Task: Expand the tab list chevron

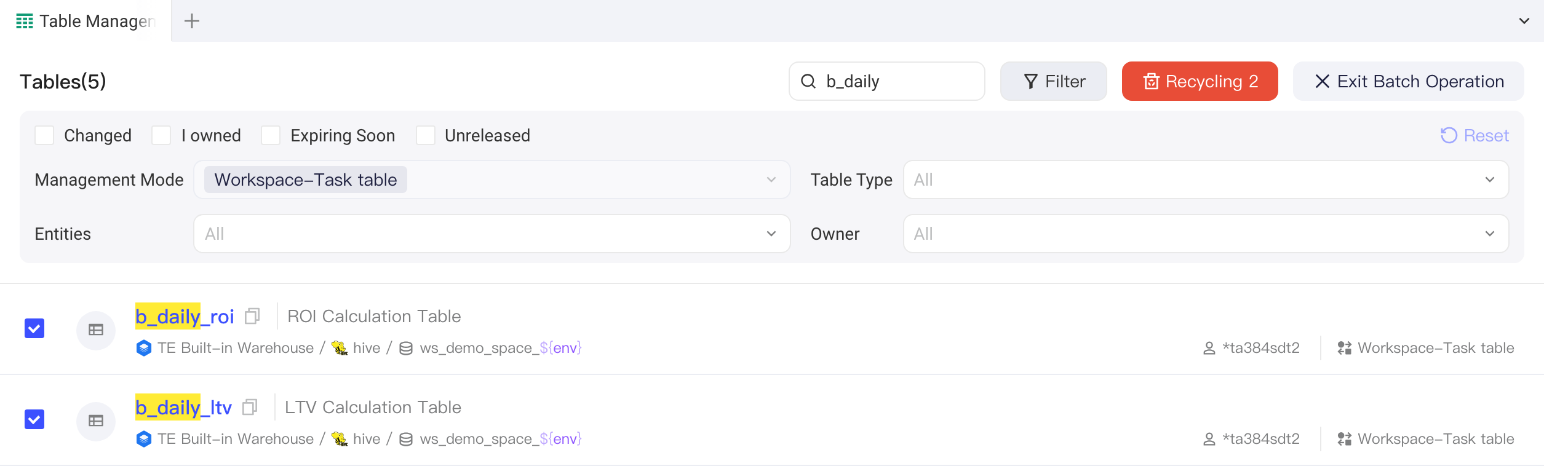Action: coord(1524,21)
